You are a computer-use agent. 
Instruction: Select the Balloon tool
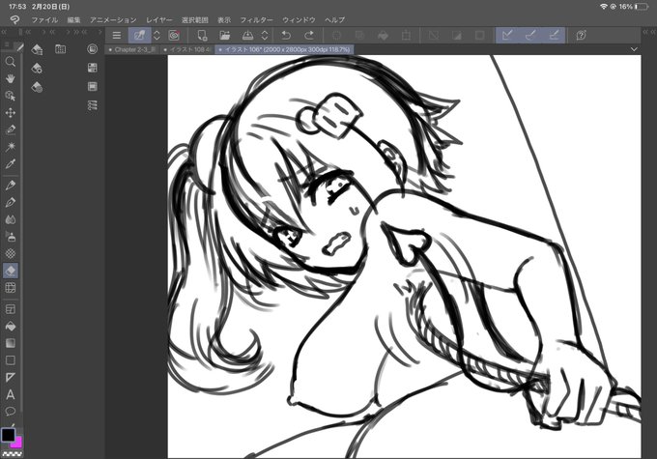click(11, 412)
